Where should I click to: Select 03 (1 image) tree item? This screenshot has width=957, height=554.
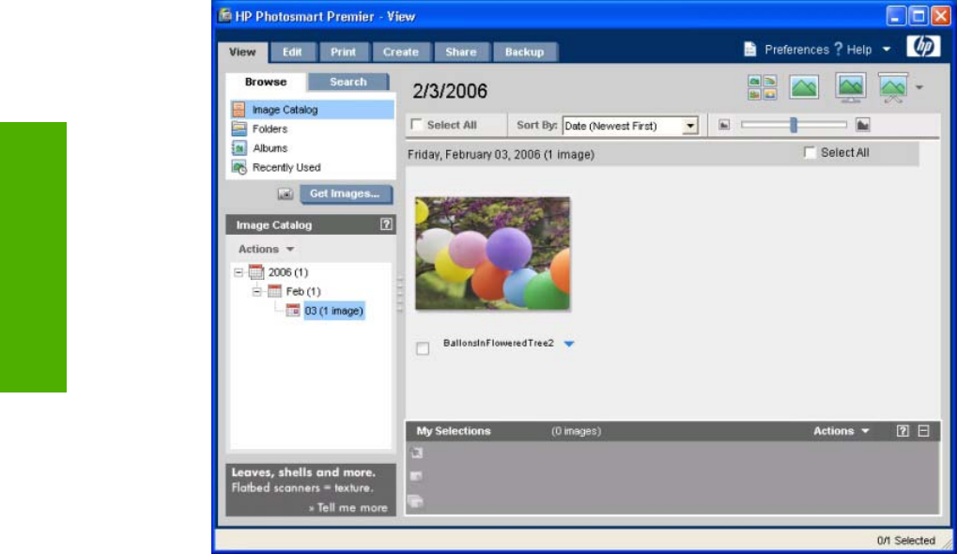click(333, 311)
